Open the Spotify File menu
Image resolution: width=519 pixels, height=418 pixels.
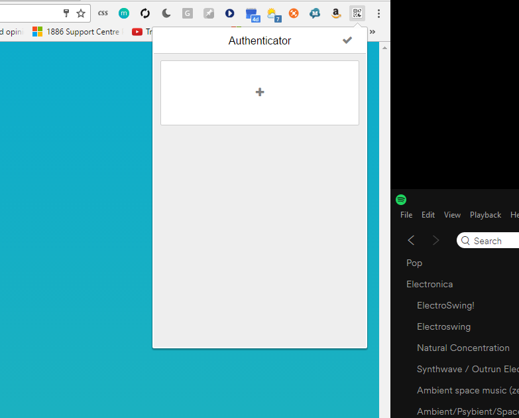click(406, 215)
